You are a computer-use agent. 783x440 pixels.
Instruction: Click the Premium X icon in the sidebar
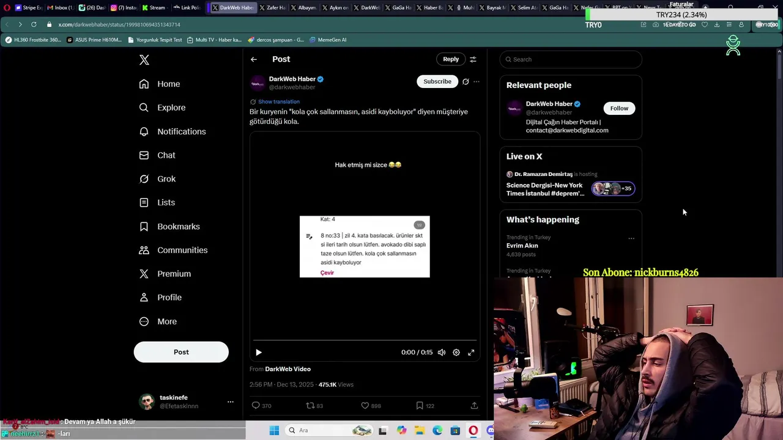coord(144,274)
